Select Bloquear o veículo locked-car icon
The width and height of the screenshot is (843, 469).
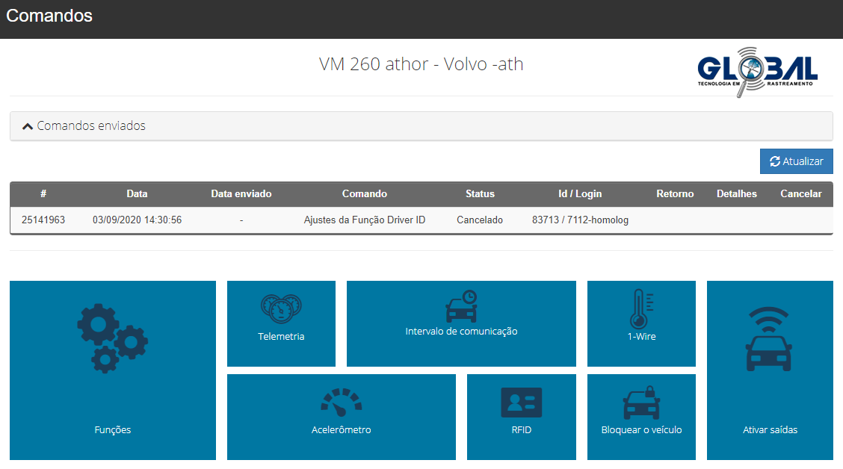pyautogui.click(x=641, y=403)
